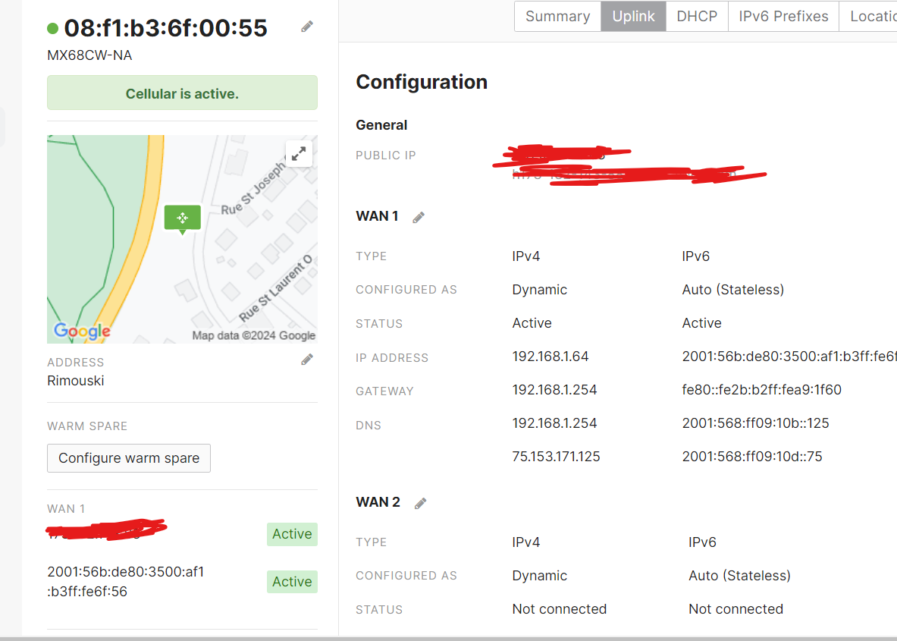Click the Google logo on the map
Viewport: 897px width, 641px height.
(x=82, y=331)
